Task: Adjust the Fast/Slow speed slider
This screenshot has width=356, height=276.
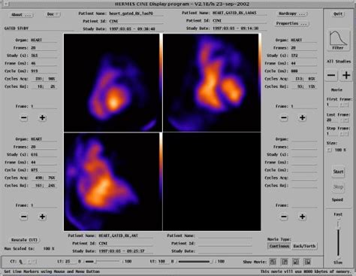Action: coord(338,238)
